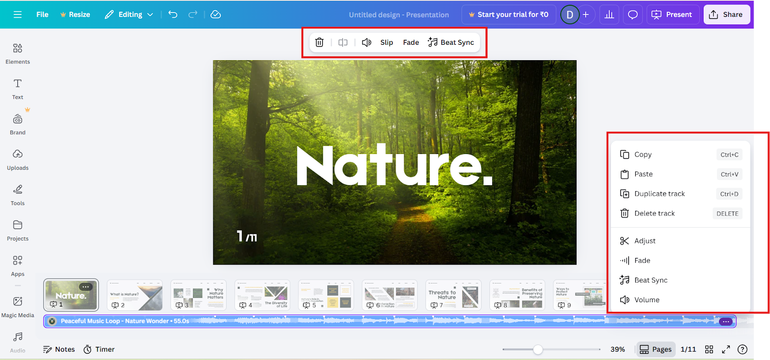Open more options on audio track
The height and width of the screenshot is (360, 770).
pos(726,321)
